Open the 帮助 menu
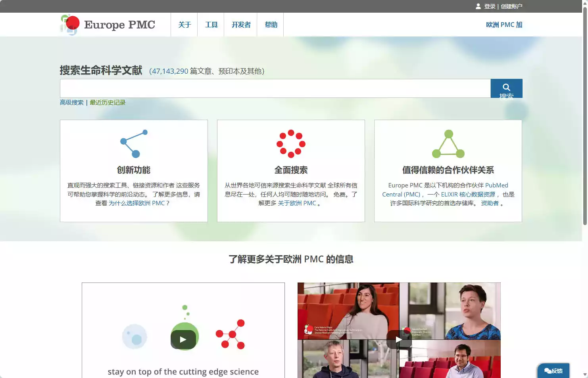Screen dimensions: 588x378 [x=271, y=25]
